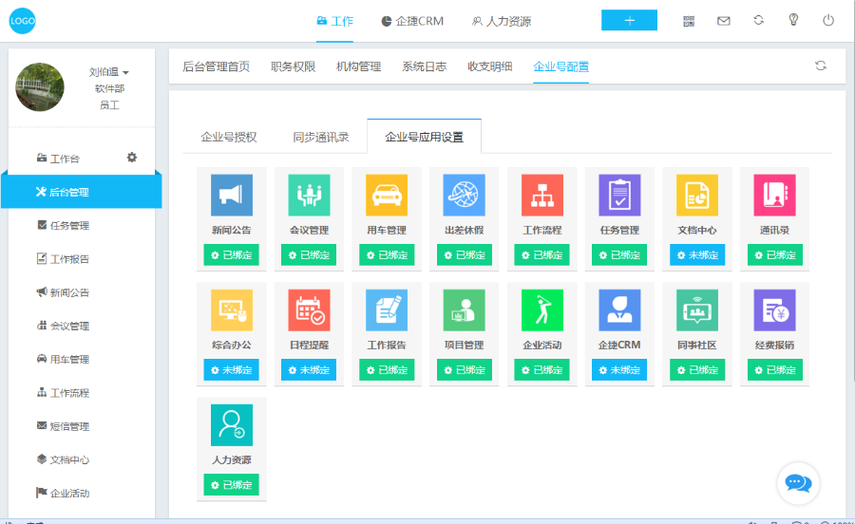Image resolution: width=855 pixels, height=524 pixels.
Task: Open the 新闻公告 megaphone app icon
Action: (232, 195)
